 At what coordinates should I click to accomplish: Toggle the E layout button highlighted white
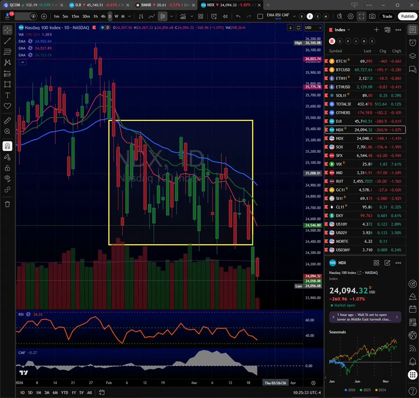coord(310,16)
